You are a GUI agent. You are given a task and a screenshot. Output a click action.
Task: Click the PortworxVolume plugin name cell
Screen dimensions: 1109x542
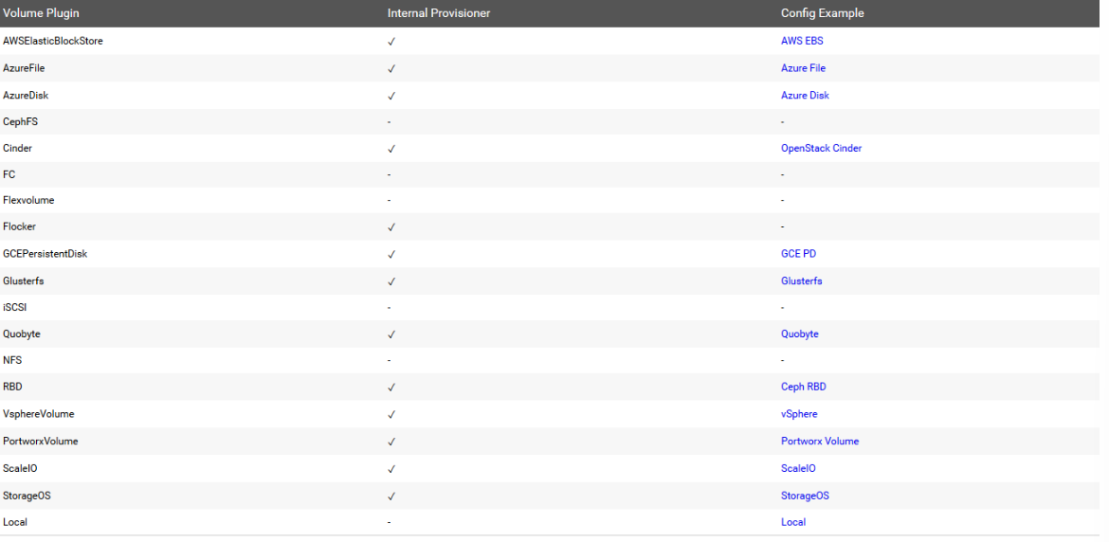41,441
